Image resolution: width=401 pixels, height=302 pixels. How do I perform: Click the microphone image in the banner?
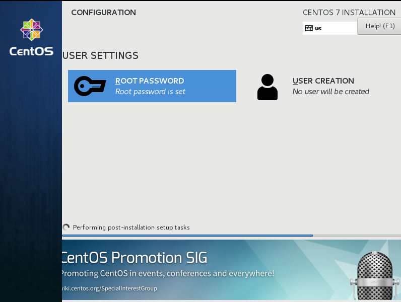click(x=374, y=276)
